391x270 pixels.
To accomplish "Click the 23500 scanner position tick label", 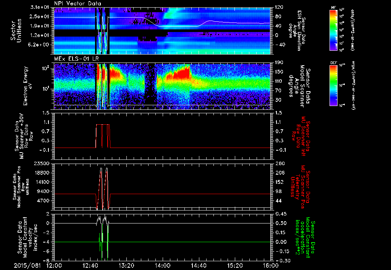I will point(41,164).
